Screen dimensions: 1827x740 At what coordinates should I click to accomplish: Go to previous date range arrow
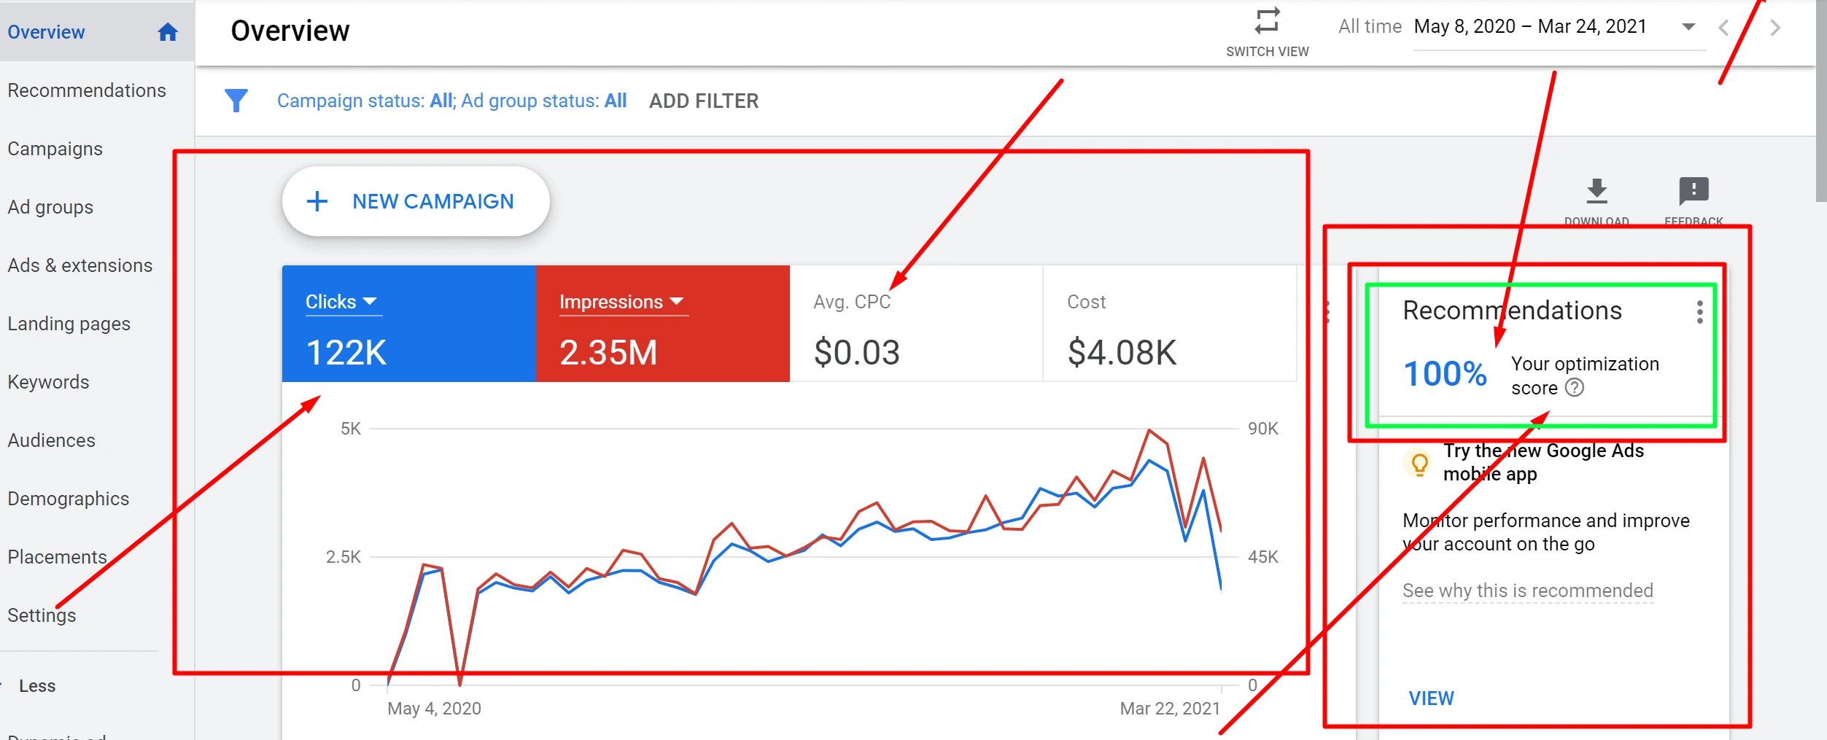point(1723,28)
